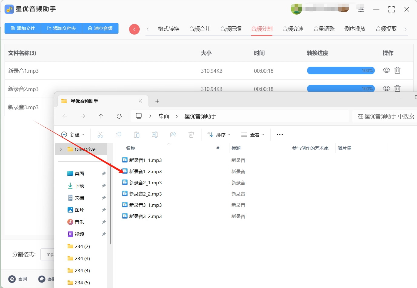Open 下载 in the navigation pane

click(76, 186)
